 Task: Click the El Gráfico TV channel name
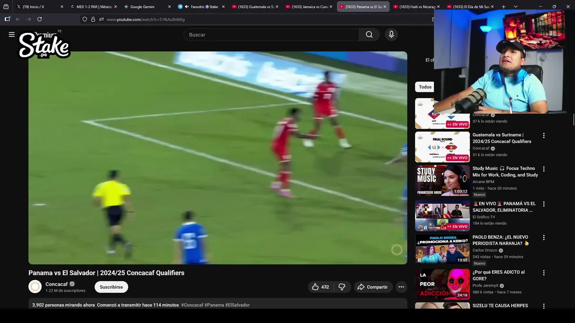[x=484, y=217]
